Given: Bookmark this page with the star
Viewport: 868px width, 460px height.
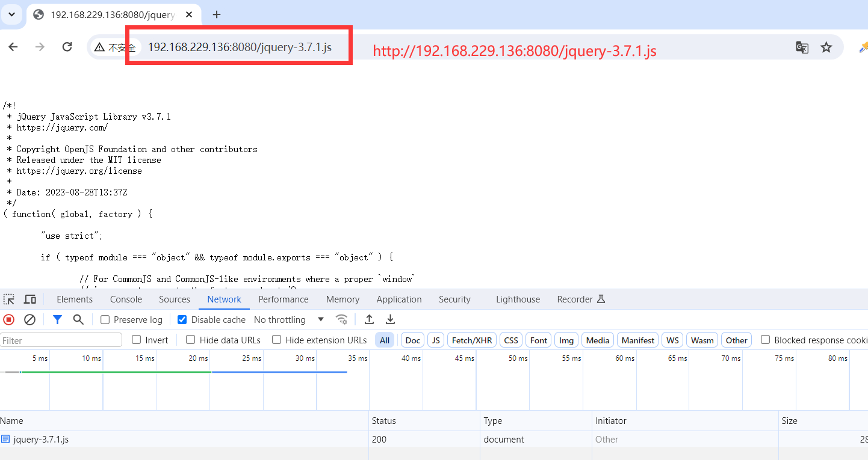Looking at the screenshot, I should (826, 47).
